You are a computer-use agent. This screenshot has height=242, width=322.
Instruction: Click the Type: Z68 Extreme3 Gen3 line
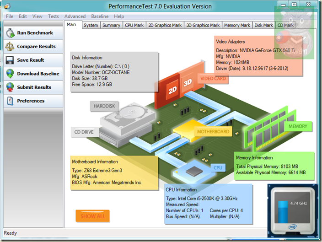97,171
